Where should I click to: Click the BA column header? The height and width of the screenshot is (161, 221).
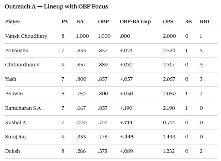pos(80,22)
